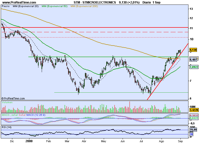This screenshot has height=151, width=201.
Task: Click the green 7,8922 value tag
Action: click(194, 67)
